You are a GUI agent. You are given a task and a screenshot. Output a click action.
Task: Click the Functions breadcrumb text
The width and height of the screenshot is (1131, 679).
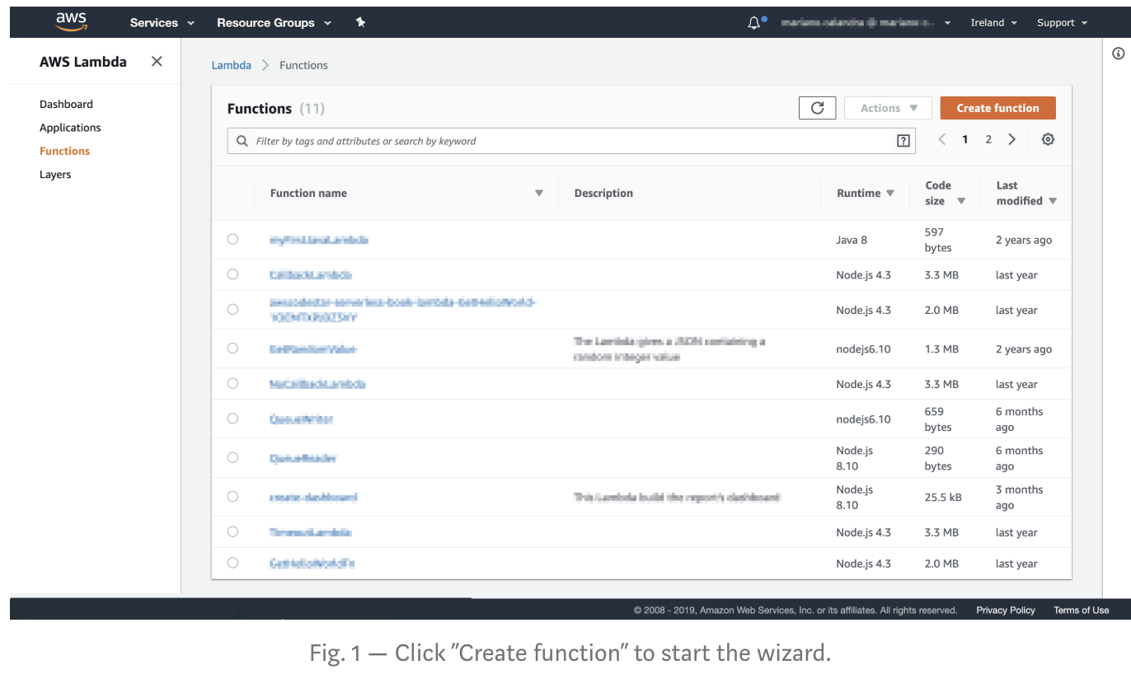click(x=303, y=65)
